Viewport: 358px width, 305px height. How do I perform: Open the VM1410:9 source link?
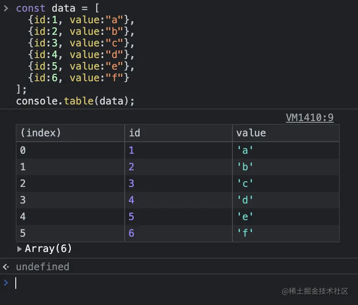(x=310, y=118)
